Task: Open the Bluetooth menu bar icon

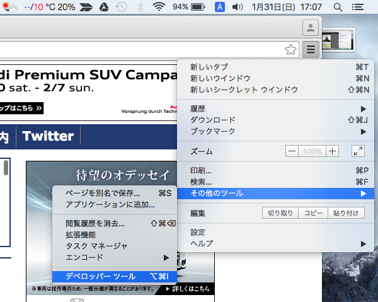Action: pyautogui.click(x=140, y=7)
